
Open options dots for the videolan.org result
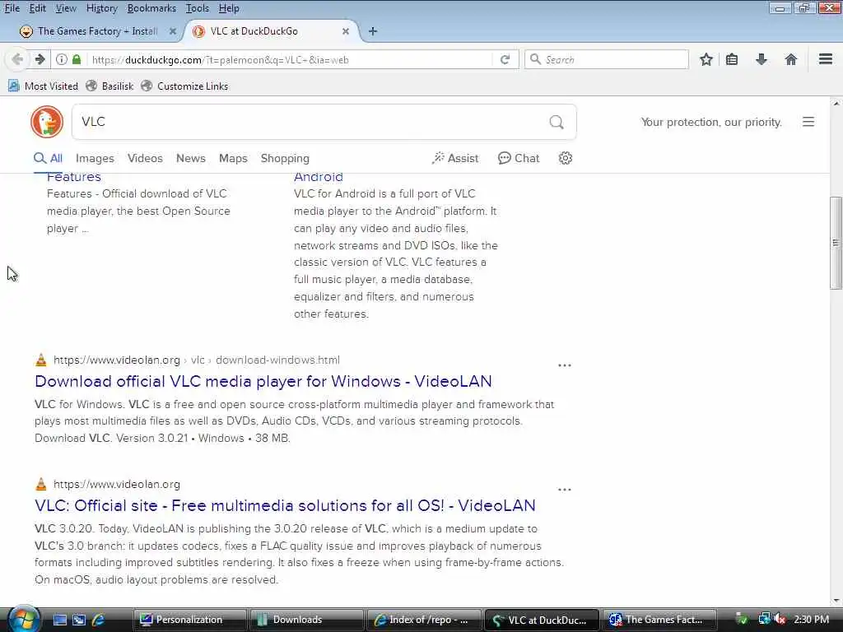pos(565,490)
